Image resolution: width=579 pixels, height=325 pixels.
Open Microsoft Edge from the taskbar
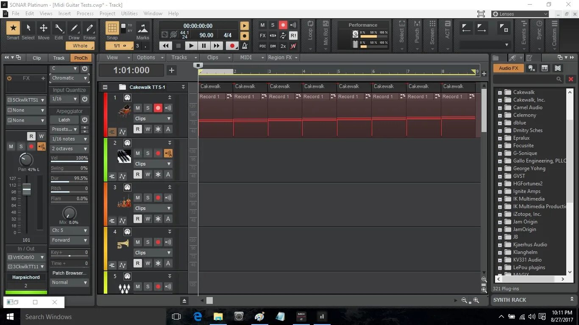tap(198, 317)
